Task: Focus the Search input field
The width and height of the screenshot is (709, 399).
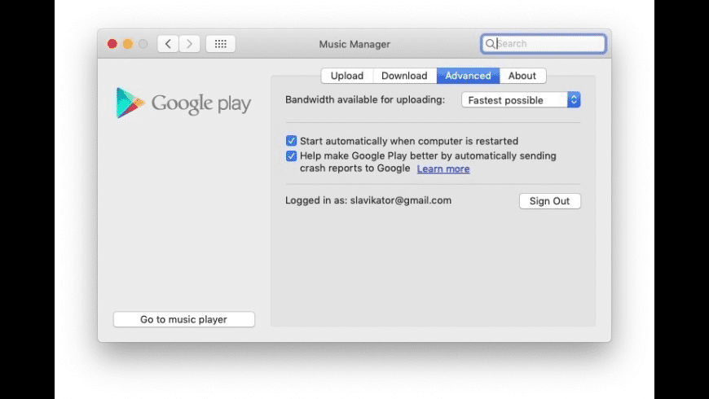Action: coord(544,44)
